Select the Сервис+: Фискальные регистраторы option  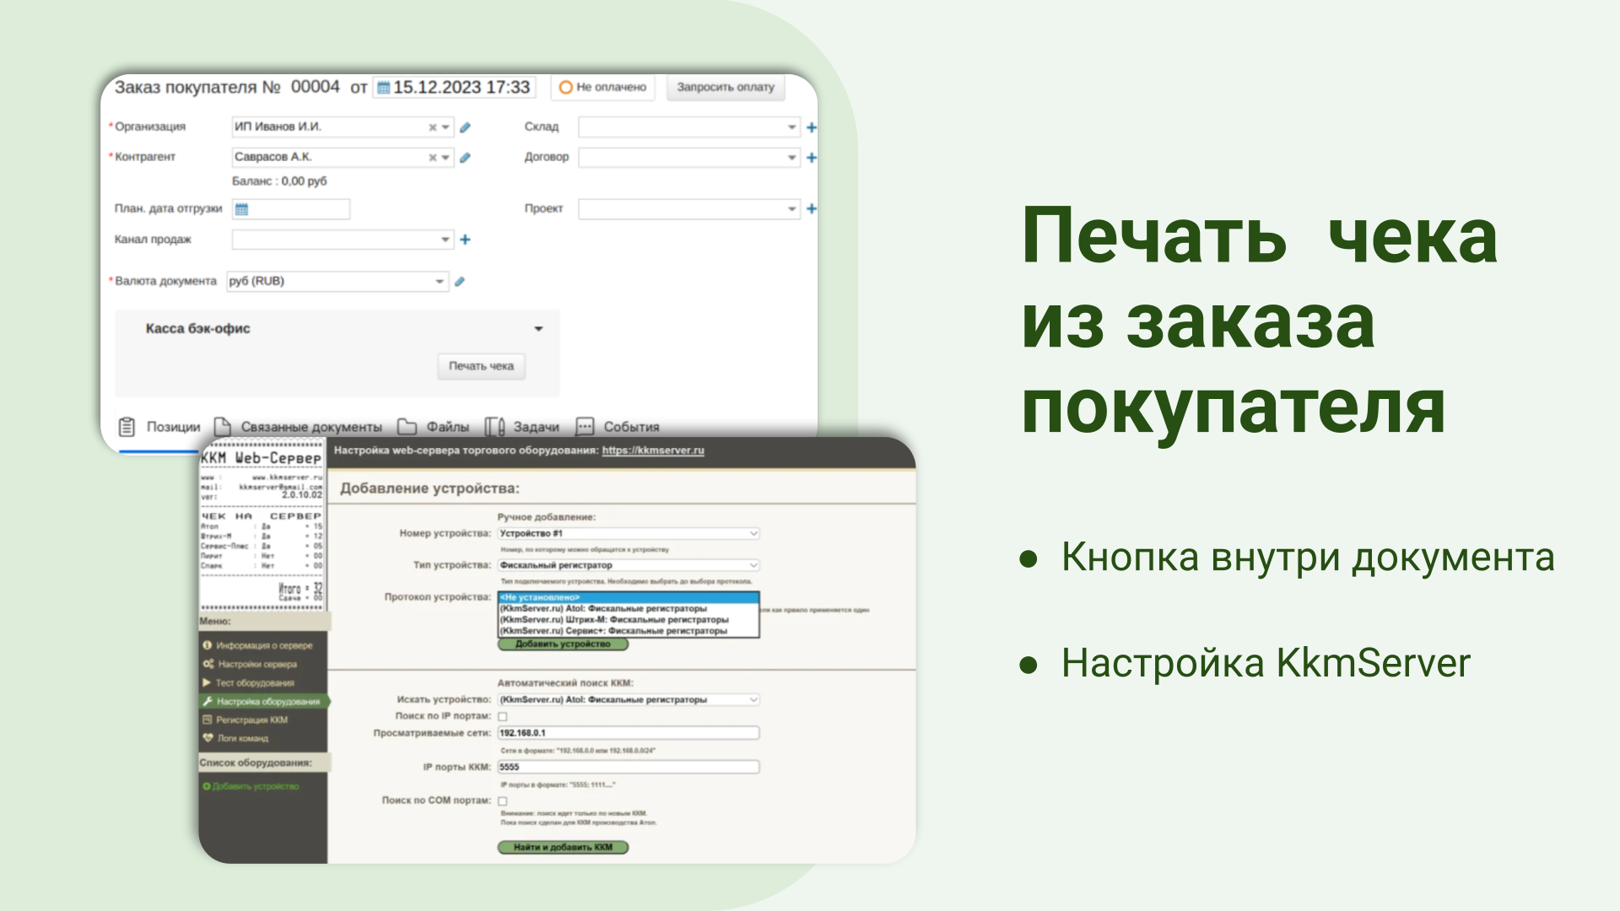point(629,630)
